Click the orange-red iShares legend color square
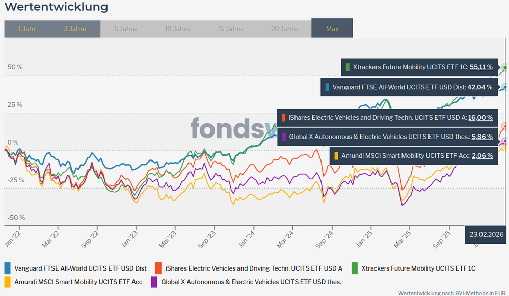509x296 pixels. [158, 268]
